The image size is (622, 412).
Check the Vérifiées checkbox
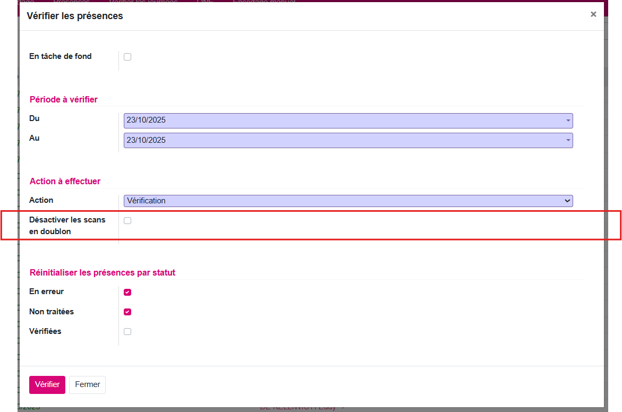coord(127,332)
